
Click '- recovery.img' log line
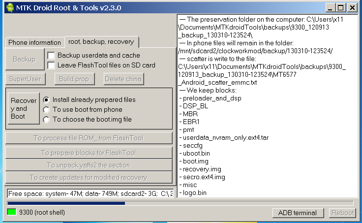200,169
